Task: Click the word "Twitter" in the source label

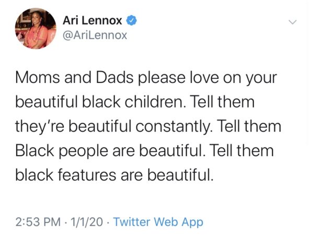Action: pyautogui.click(x=132, y=222)
